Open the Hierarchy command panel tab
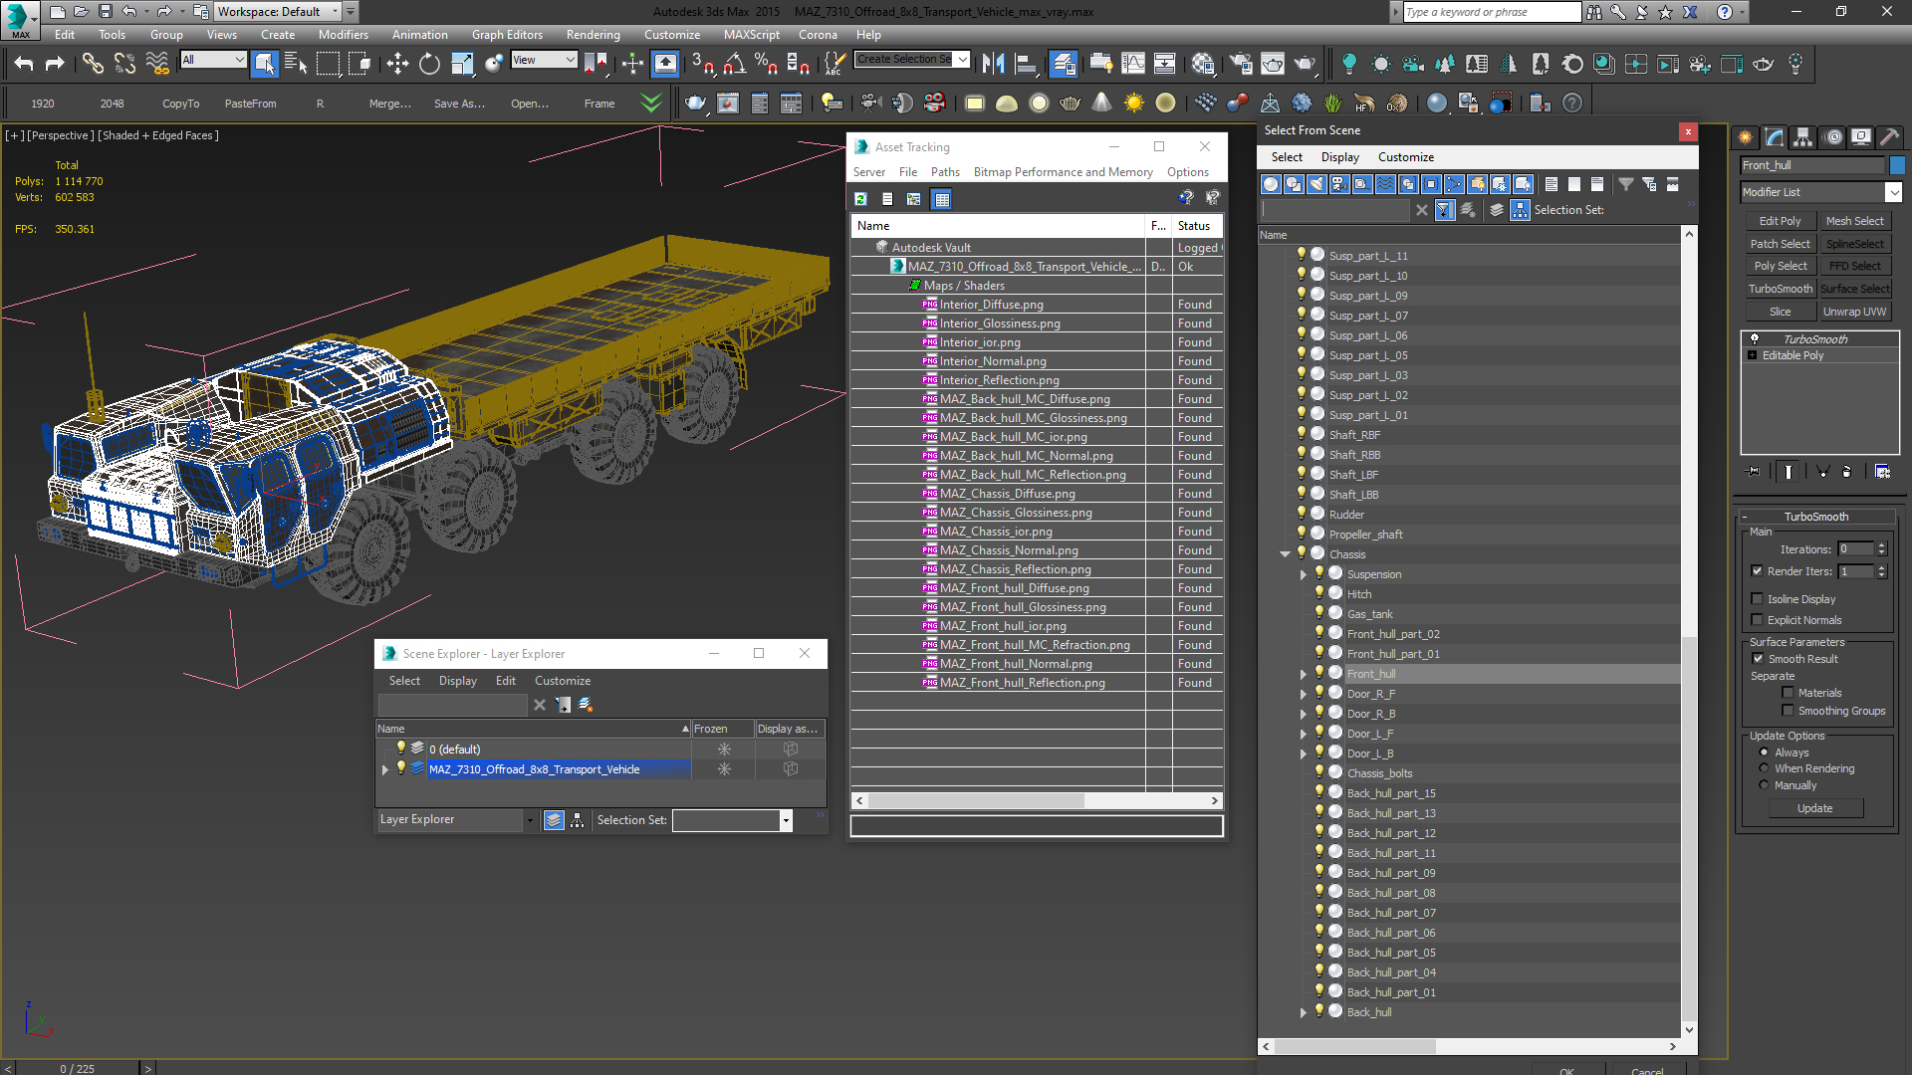 (x=1802, y=137)
